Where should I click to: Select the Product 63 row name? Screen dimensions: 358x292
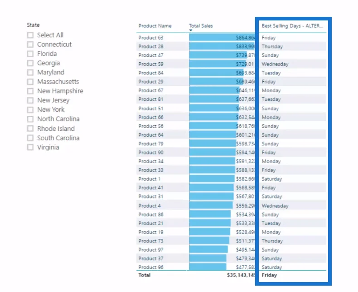pos(151,38)
